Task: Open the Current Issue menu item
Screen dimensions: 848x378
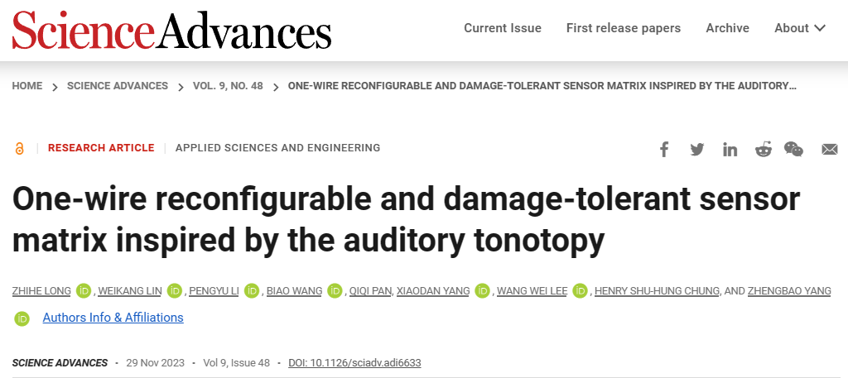Action: 503,28
